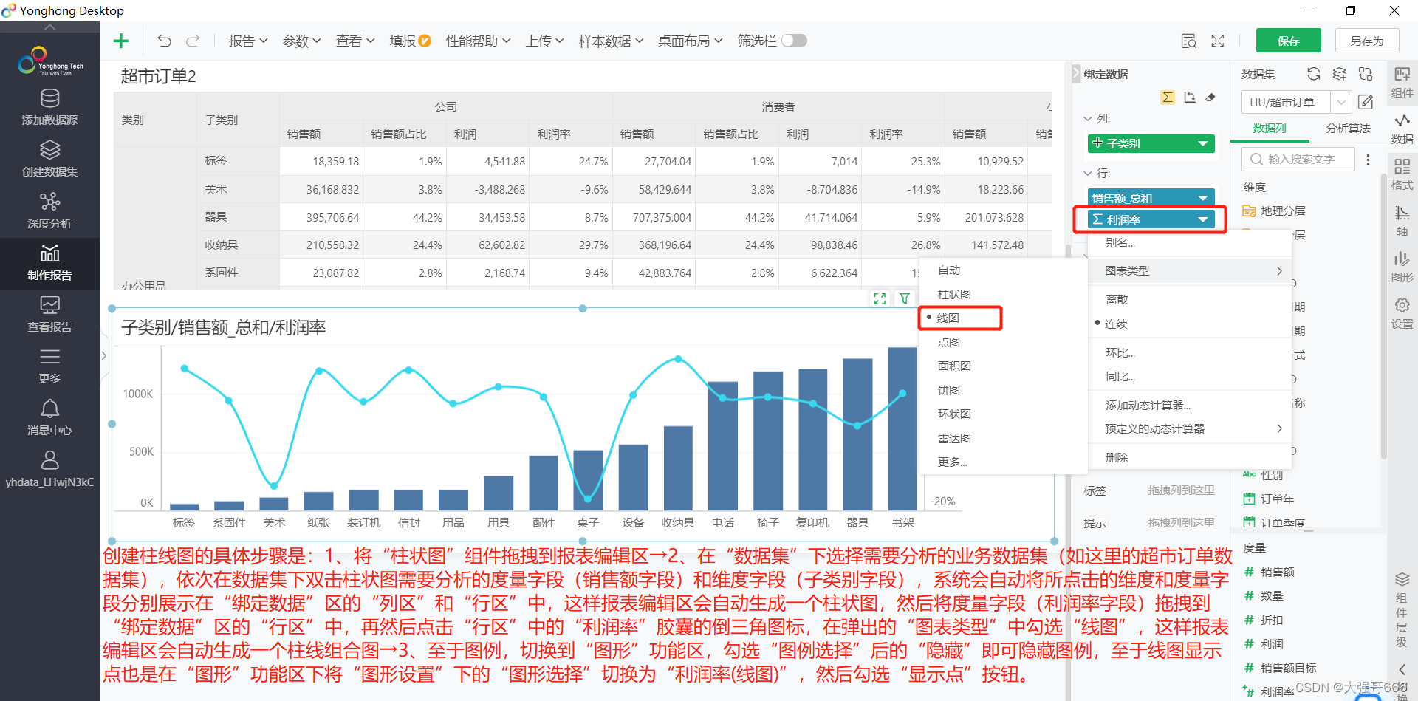This screenshot has width=1418, height=701.
Task: Open the three-dot options beside search box
Action: coord(1368,160)
